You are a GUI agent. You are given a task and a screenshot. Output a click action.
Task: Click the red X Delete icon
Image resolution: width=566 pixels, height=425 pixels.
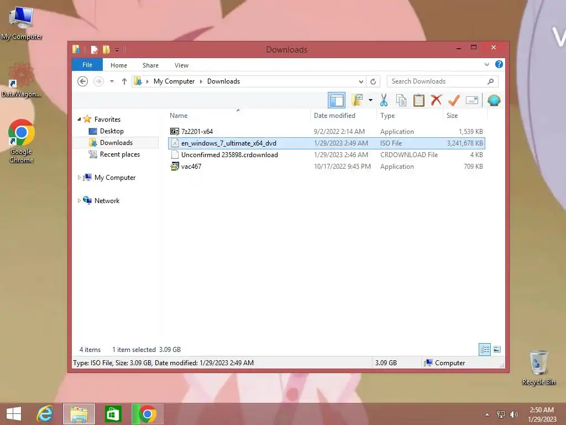(436, 100)
